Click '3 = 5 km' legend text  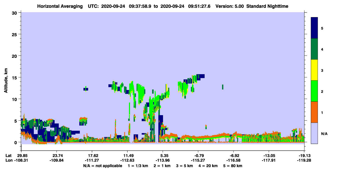pos(185,166)
